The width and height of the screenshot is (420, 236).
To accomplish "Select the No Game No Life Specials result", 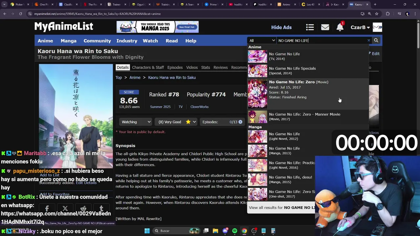I will tap(308, 71).
